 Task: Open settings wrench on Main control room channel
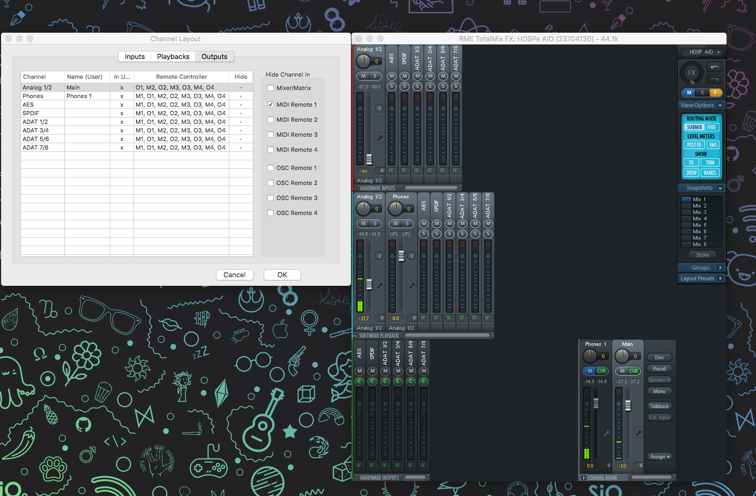[x=638, y=432]
